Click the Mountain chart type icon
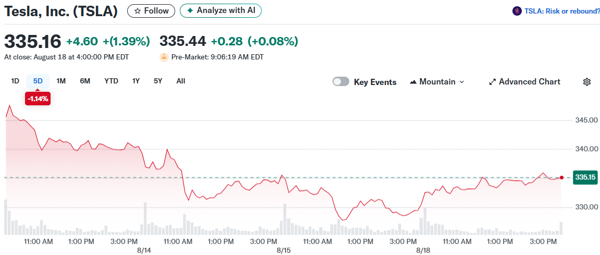Screen dimensions: 600x255 413,82
